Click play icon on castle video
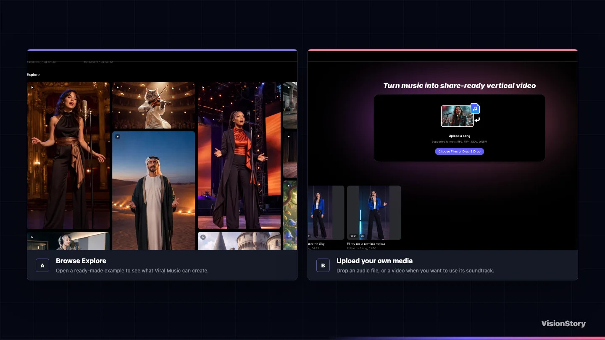 [x=203, y=237]
